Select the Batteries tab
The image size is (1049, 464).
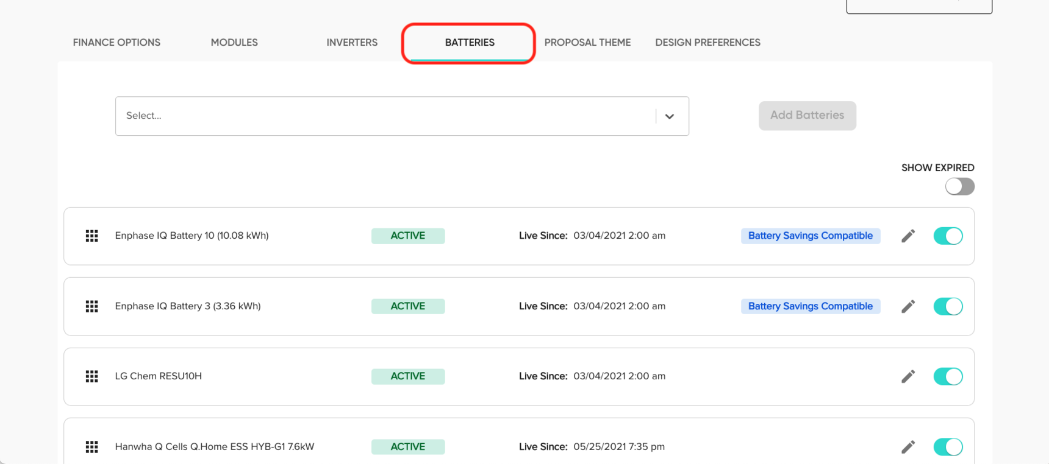tap(470, 43)
